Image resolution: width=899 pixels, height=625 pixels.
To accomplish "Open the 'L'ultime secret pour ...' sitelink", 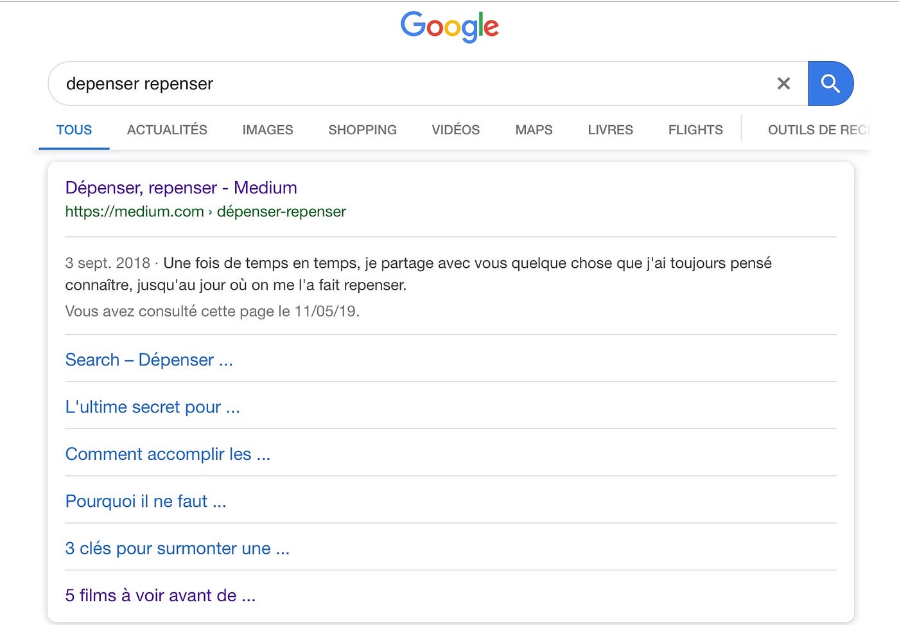I will pyautogui.click(x=152, y=407).
